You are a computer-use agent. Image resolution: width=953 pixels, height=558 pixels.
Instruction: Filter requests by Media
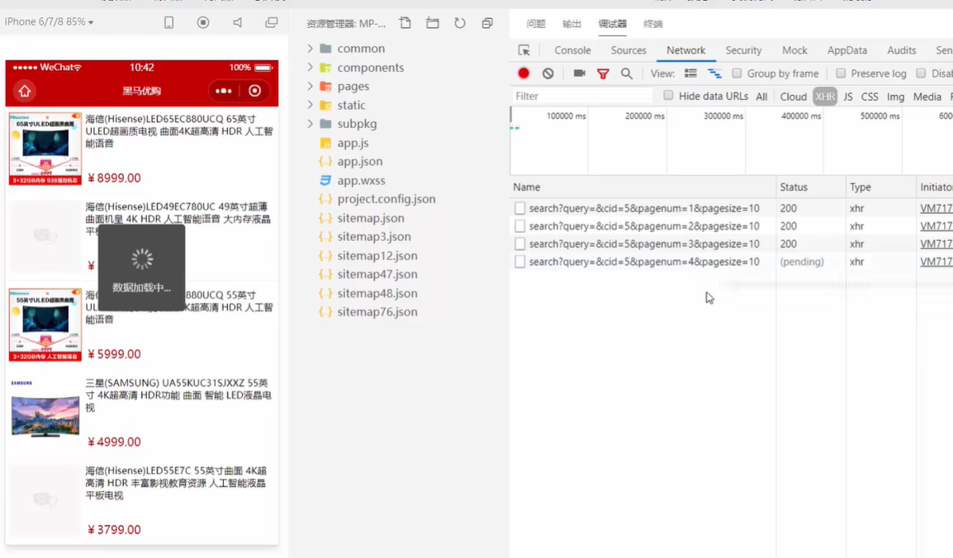pyautogui.click(x=927, y=97)
